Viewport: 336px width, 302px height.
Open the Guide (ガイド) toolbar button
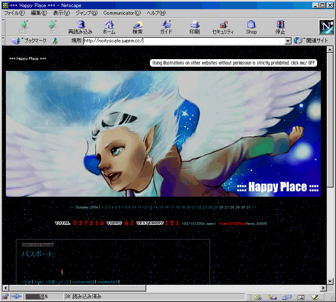click(x=166, y=27)
